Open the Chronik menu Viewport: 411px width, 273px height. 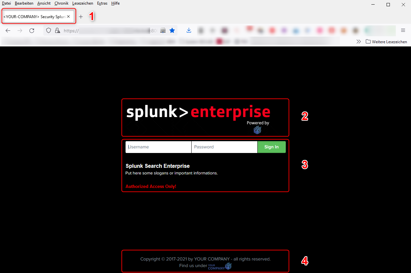coord(61,3)
